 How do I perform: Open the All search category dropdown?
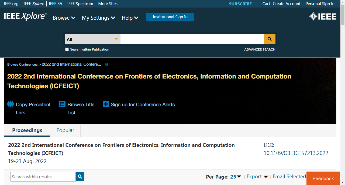point(93,39)
